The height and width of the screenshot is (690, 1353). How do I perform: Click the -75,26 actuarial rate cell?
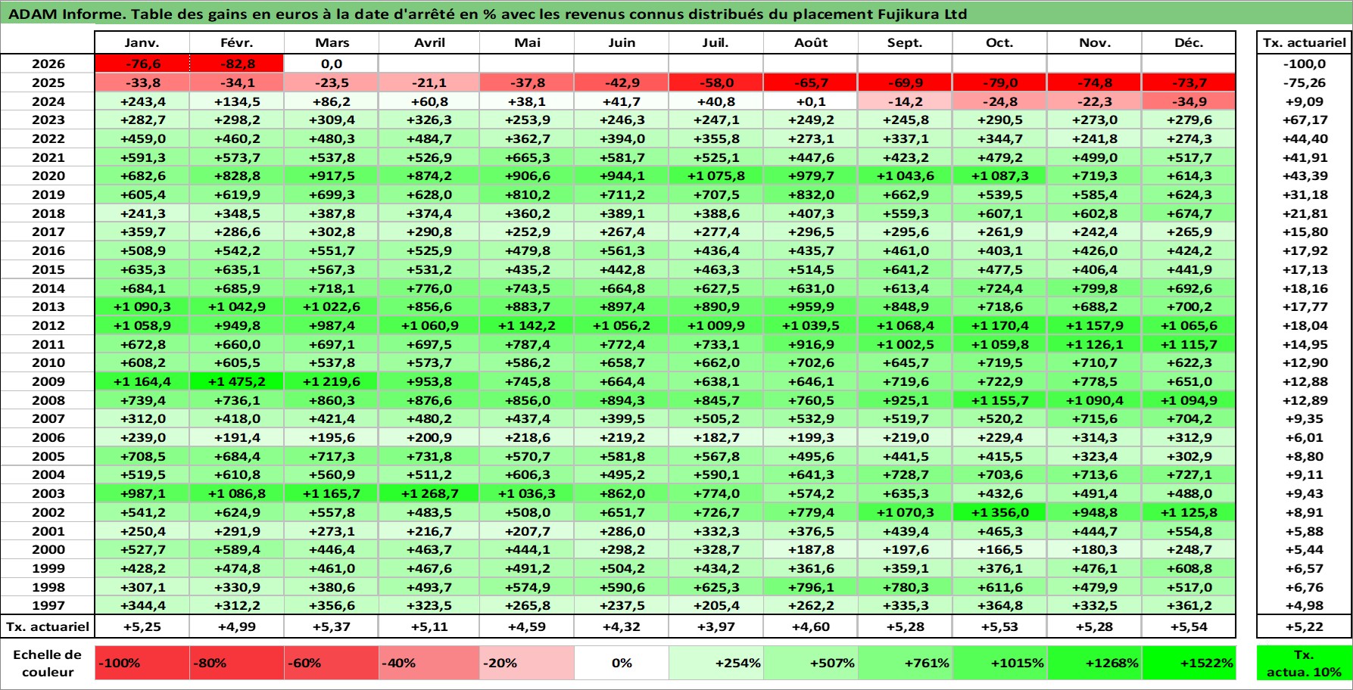(1304, 82)
